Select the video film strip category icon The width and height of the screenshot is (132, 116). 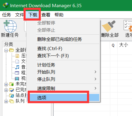pyautogui.click(x=17, y=79)
